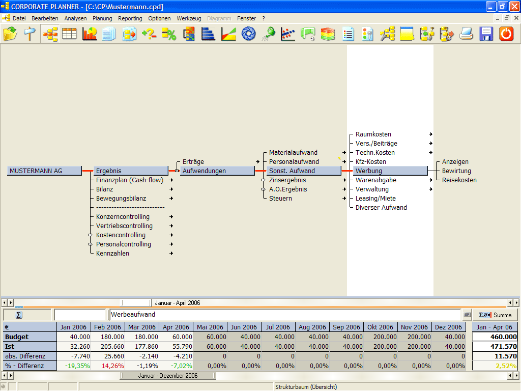This screenshot has width=521, height=391.
Task: Open the table grid view icon
Action: (69, 34)
